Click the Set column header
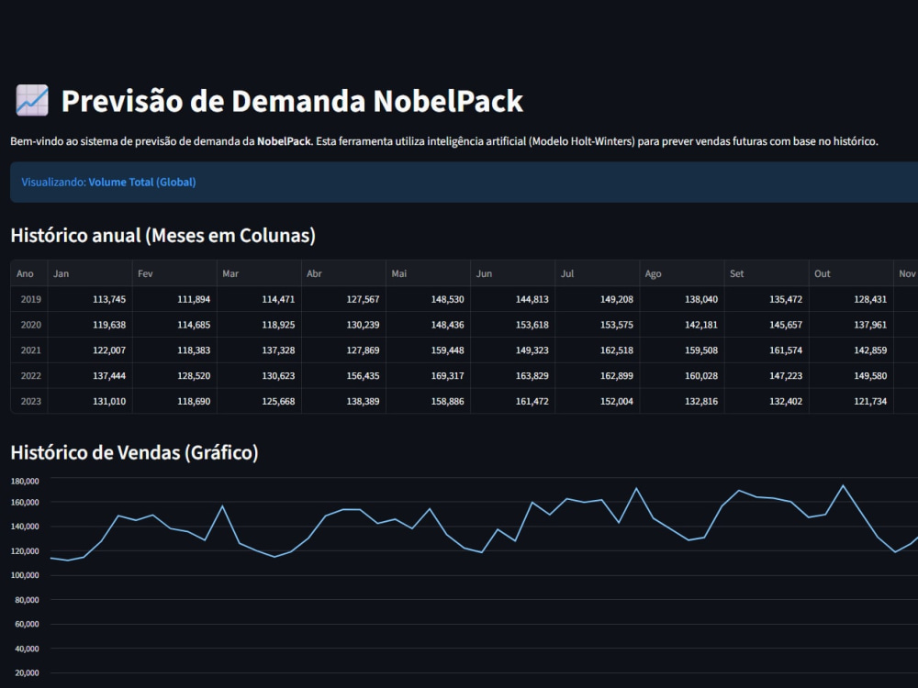The height and width of the screenshot is (688, 918). [767, 273]
